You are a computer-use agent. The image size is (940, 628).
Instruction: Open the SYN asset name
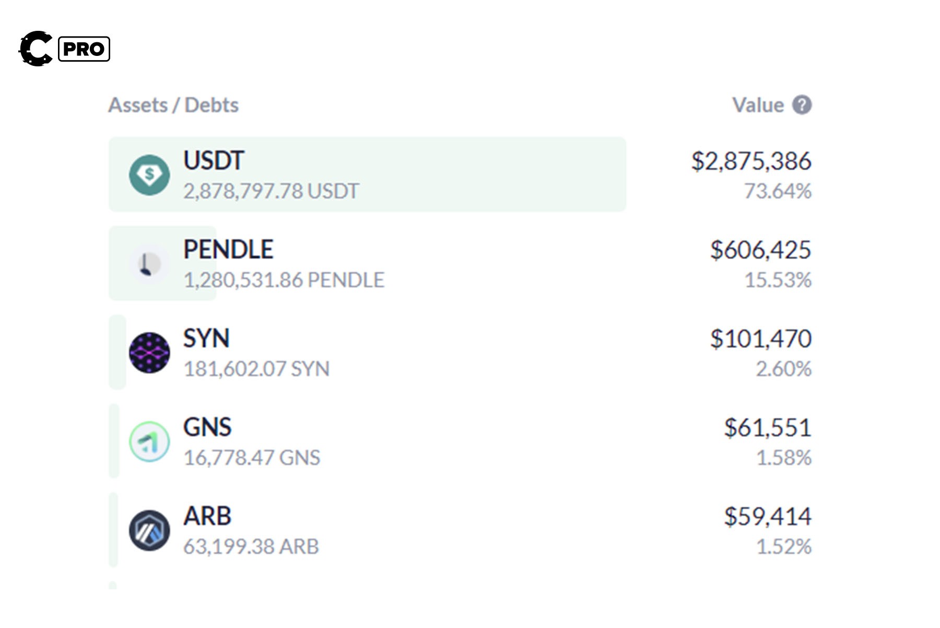click(x=206, y=338)
